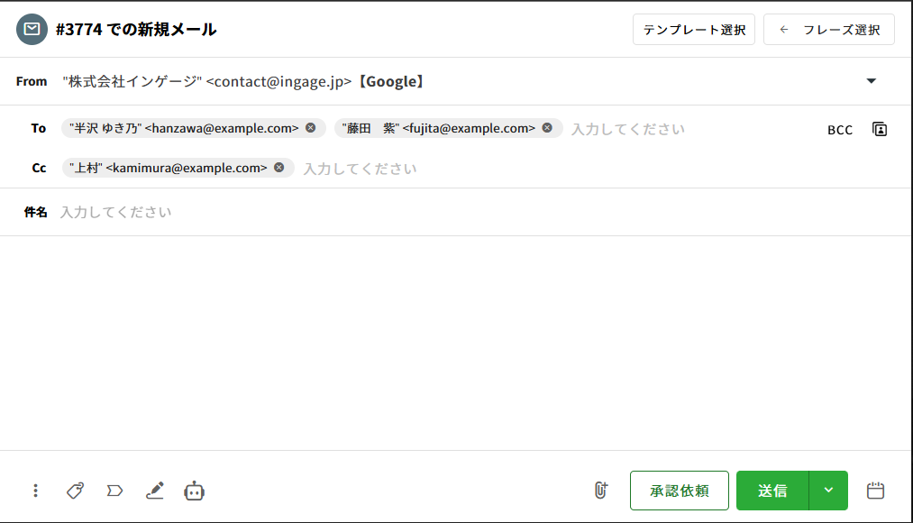Click the 件名 subject input field
This screenshot has height=523, width=913.
[451, 213]
